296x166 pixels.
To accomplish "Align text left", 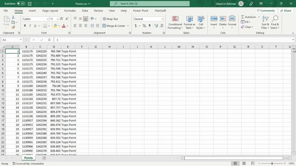I will (75, 26).
